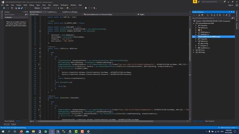Click the Search Toolbox input field
The width and height of the screenshot is (239, 134).
coord(15,15)
